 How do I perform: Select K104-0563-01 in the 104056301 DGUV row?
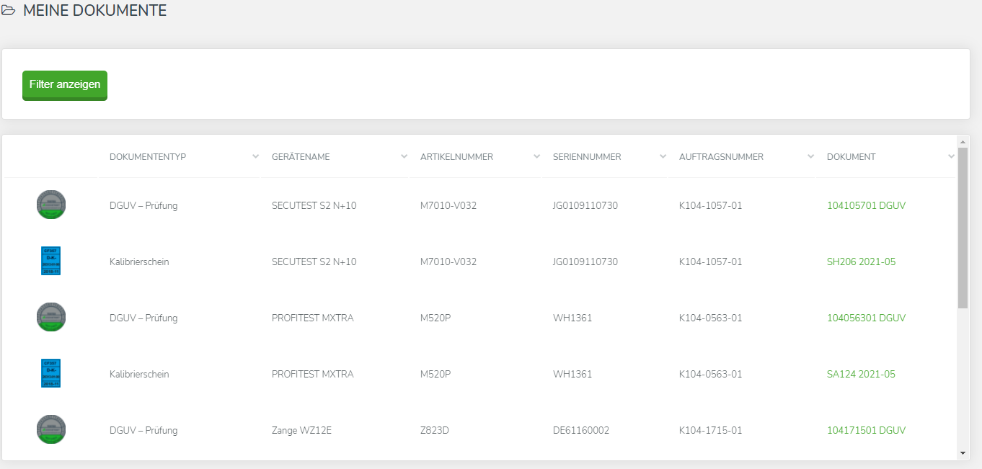(x=710, y=318)
